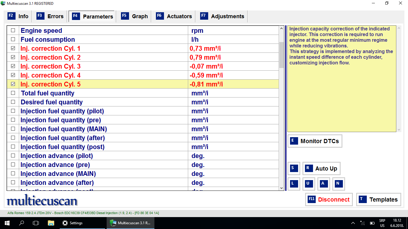Uncheck Inj. correction Cyl. 4 checkbox
This screenshot has height=229, width=408.
(x=13, y=75)
